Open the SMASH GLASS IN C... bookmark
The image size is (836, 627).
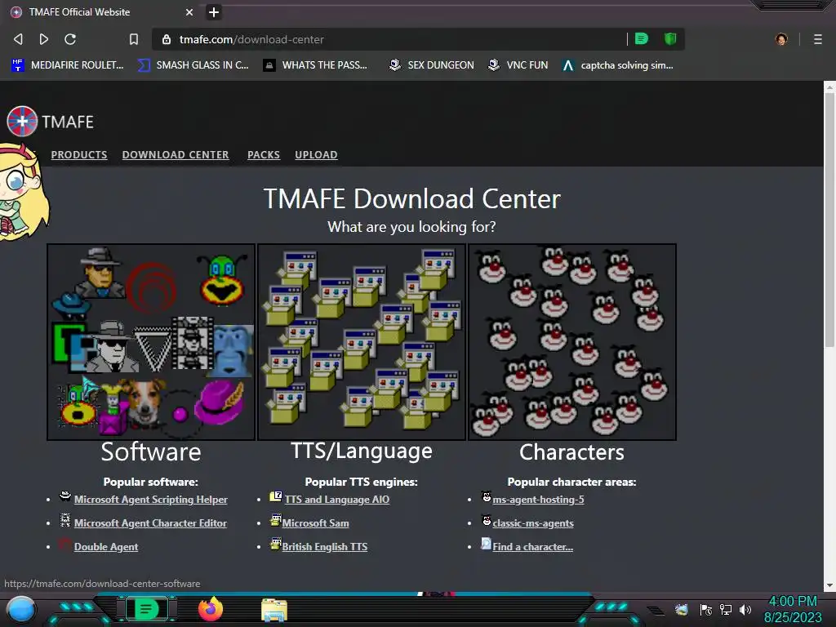click(x=193, y=65)
